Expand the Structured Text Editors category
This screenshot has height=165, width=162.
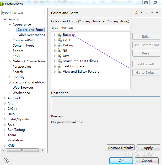(55, 61)
